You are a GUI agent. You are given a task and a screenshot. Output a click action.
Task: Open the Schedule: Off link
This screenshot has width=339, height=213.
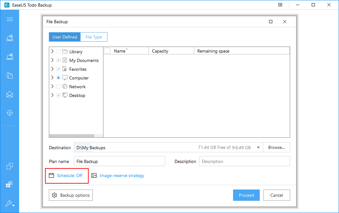[x=70, y=176]
